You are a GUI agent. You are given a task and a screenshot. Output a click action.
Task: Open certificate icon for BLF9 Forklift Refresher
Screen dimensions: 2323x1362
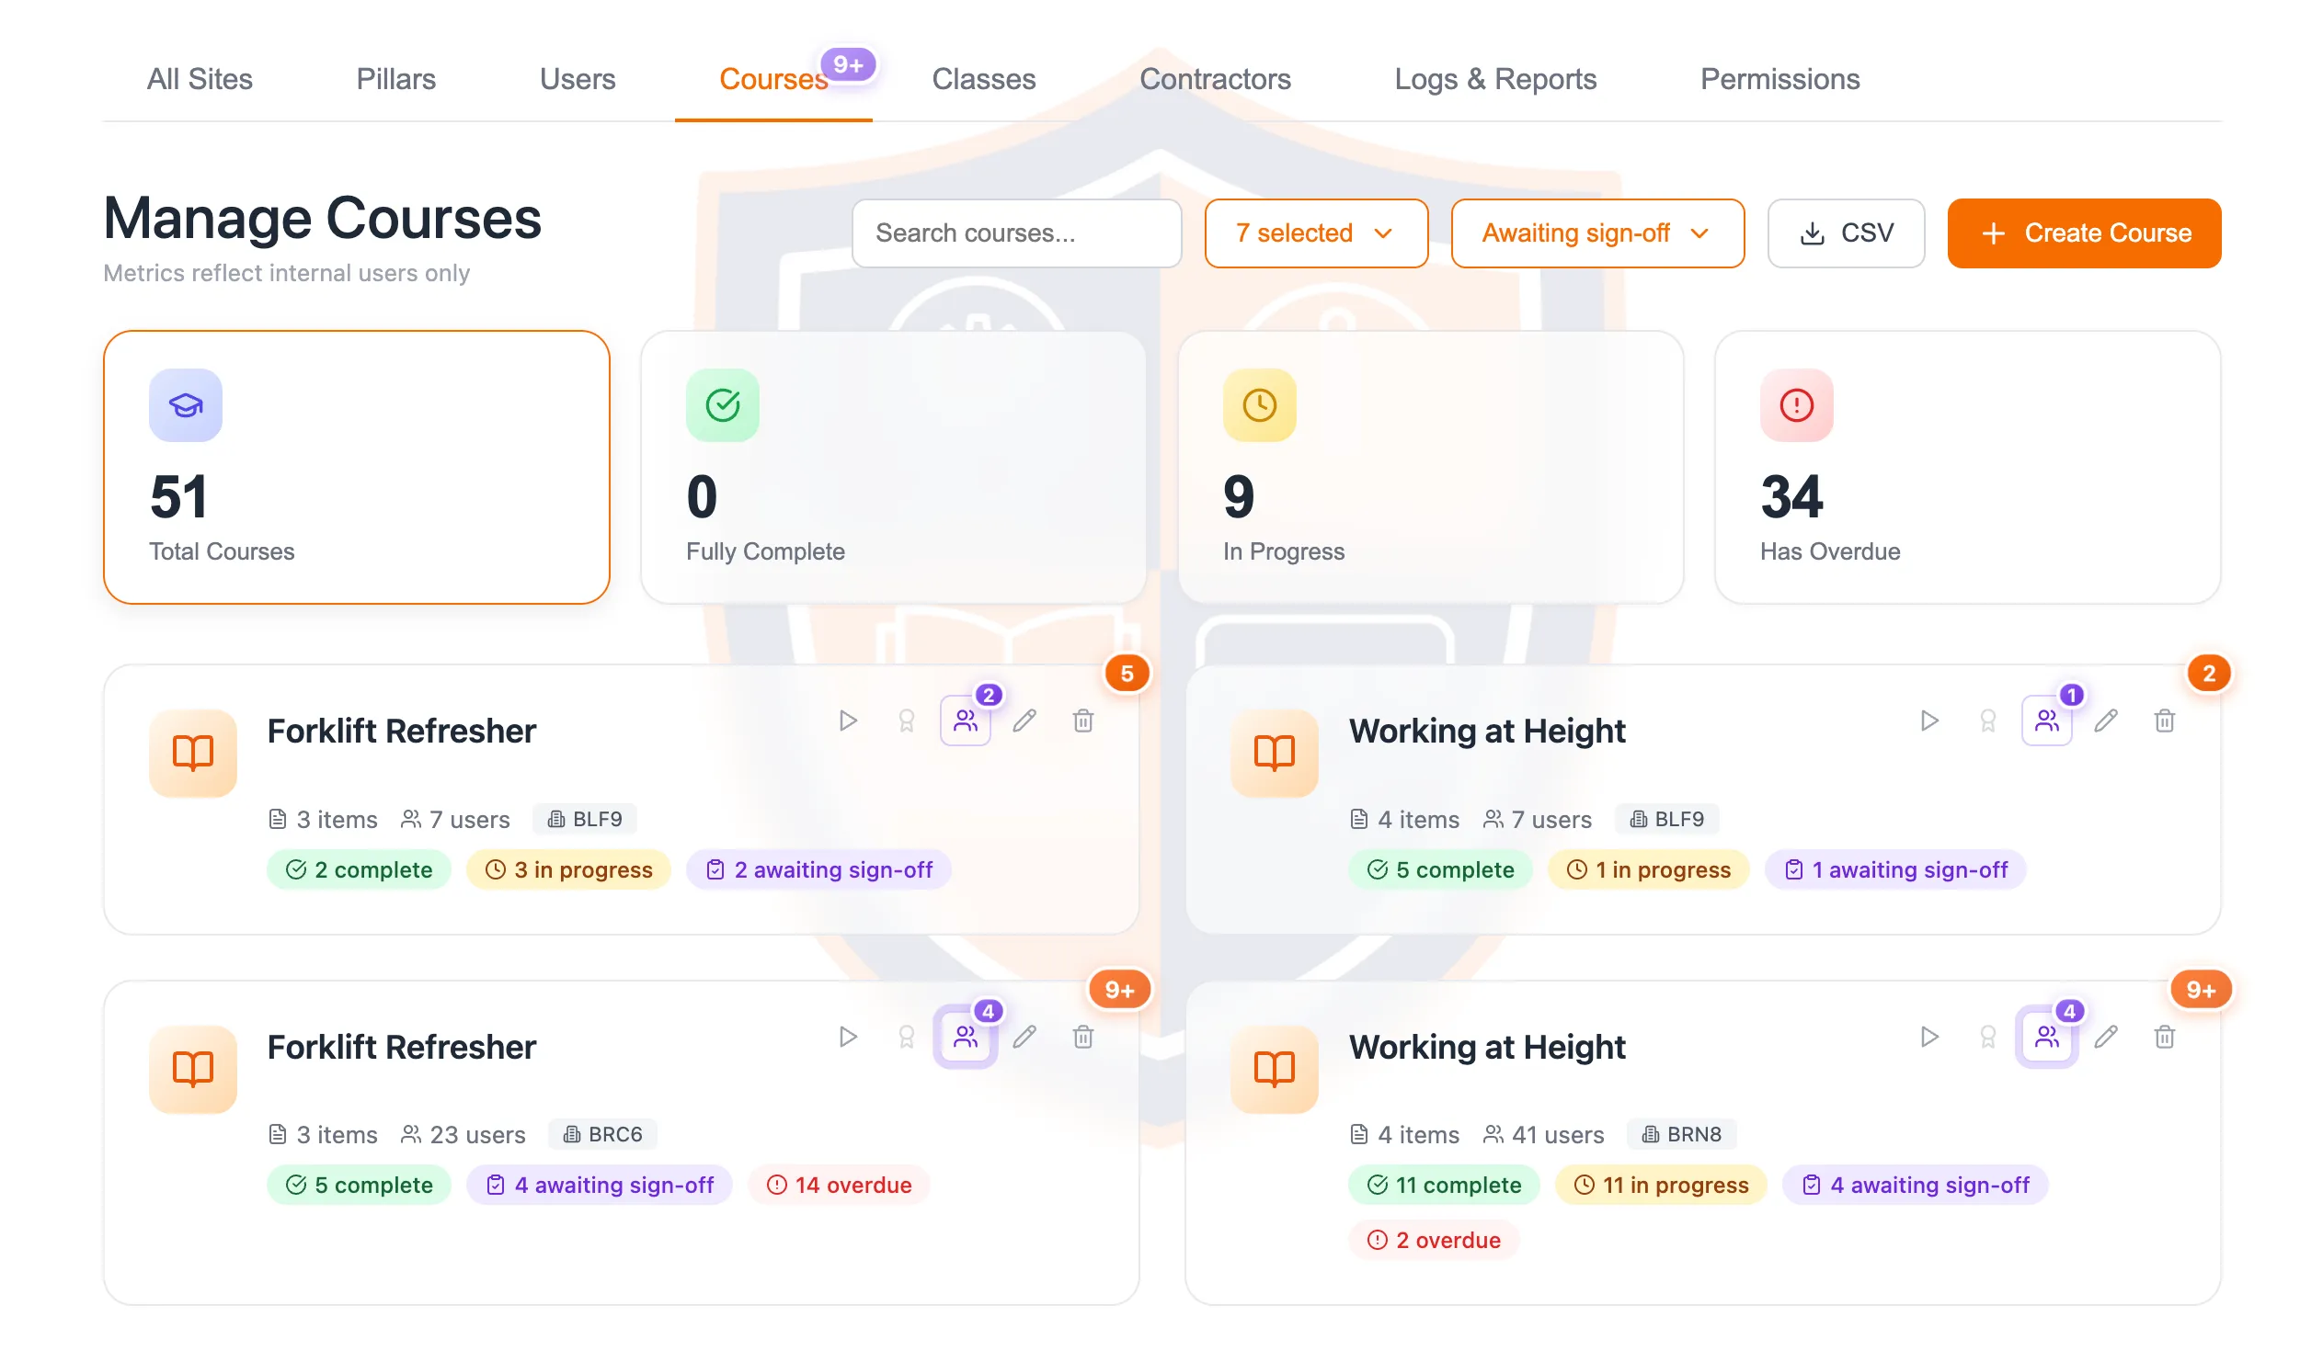(x=906, y=721)
